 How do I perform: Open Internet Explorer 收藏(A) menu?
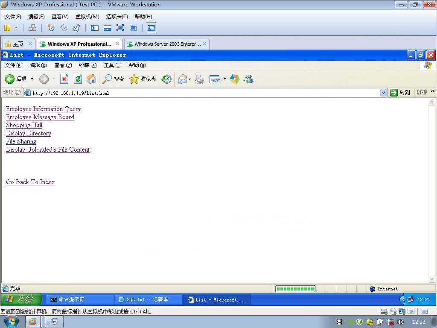tap(88, 65)
